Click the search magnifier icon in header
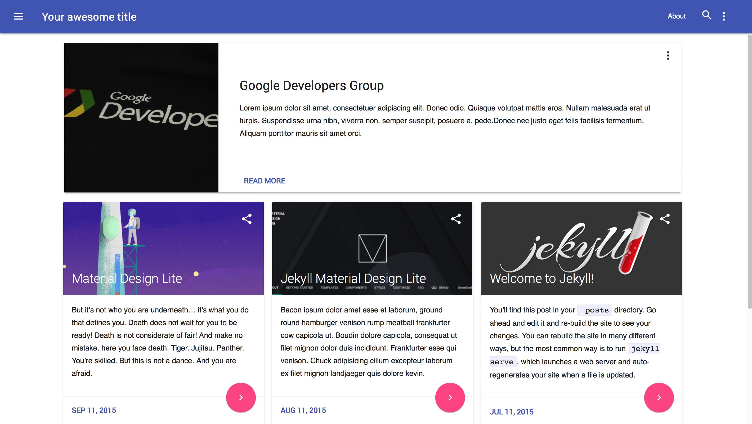The width and height of the screenshot is (752, 424). click(x=706, y=15)
